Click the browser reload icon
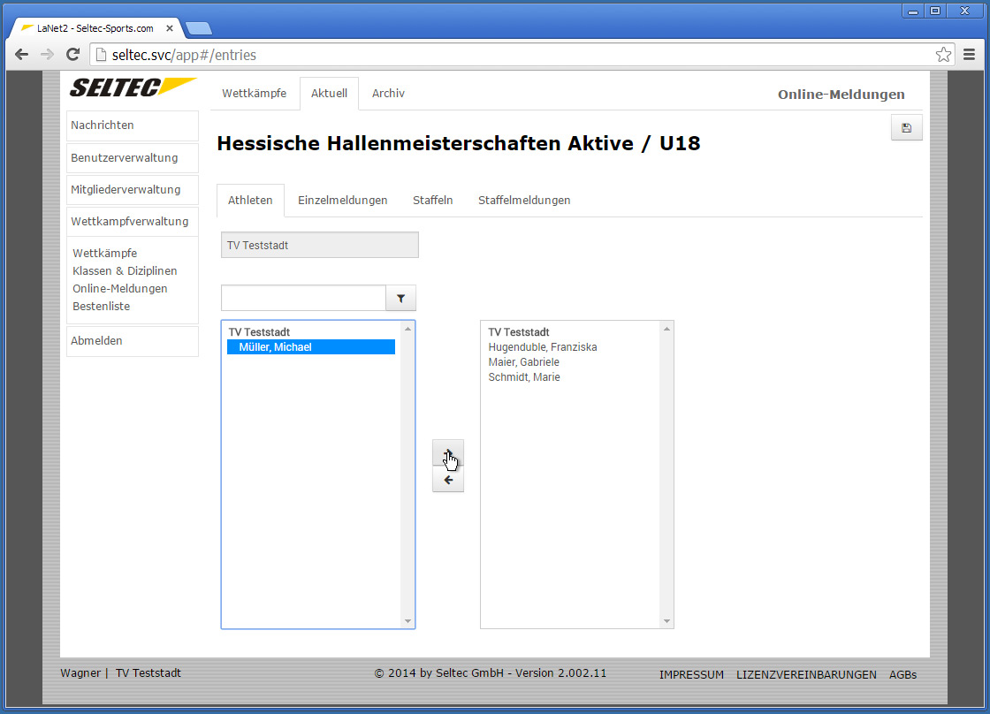The height and width of the screenshot is (714, 990). click(73, 55)
